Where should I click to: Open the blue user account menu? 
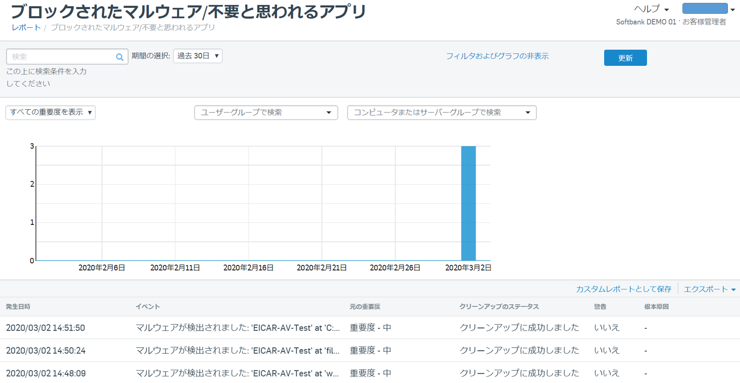[x=707, y=9]
